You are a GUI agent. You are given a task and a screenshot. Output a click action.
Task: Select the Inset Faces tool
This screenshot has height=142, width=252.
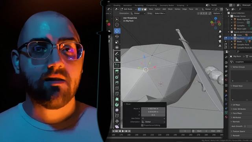tap(117, 77)
